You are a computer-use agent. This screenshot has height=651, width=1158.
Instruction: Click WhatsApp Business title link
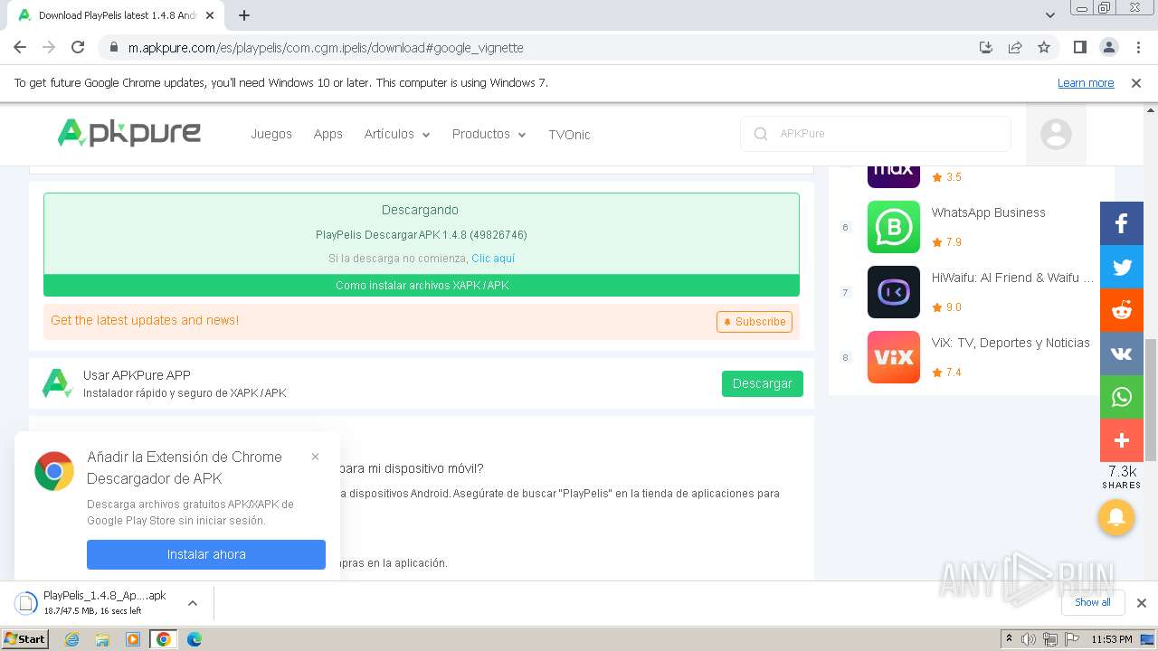pyautogui.click(x=988, y=212)
